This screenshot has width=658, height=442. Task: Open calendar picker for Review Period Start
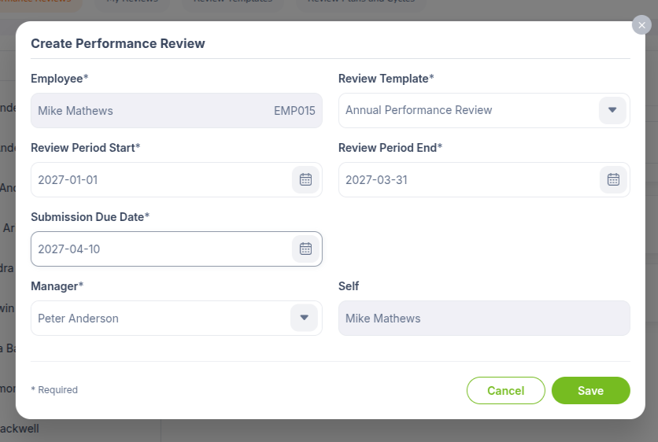point(305,179)
